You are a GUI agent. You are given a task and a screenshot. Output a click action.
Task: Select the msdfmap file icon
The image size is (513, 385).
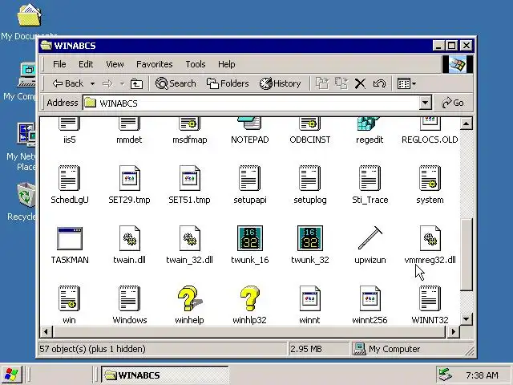(189, 124)
